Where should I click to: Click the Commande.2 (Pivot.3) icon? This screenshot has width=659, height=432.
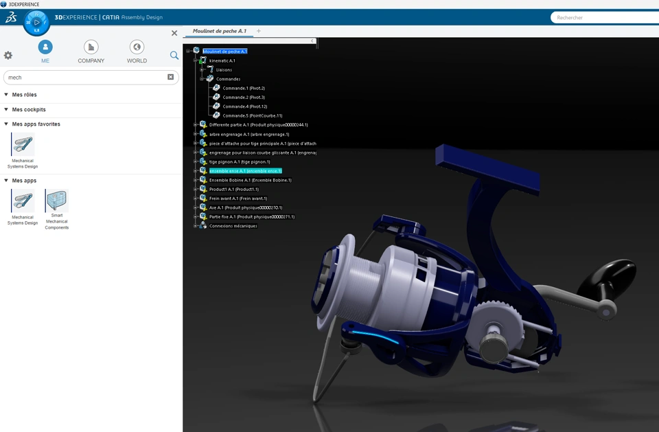(216, 97)
